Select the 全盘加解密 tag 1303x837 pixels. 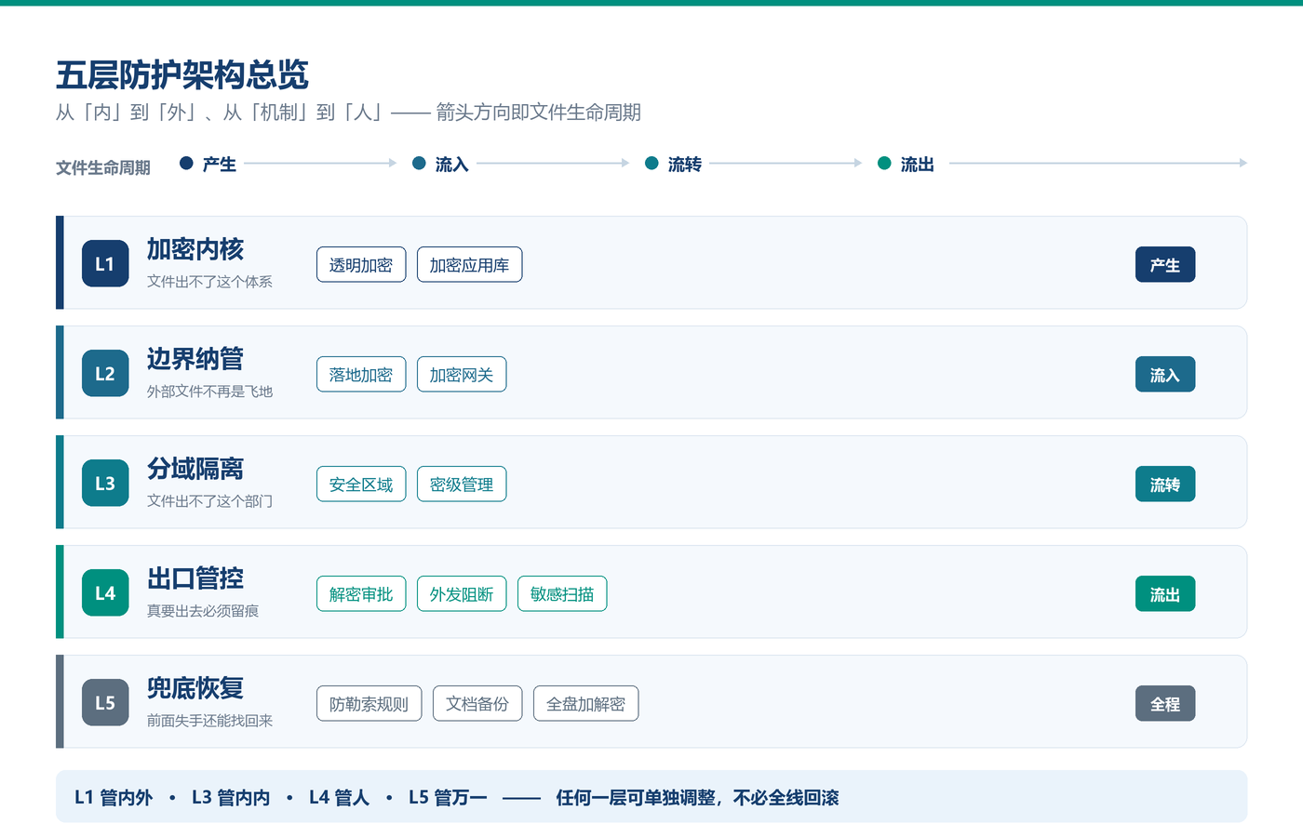point(585,703)
